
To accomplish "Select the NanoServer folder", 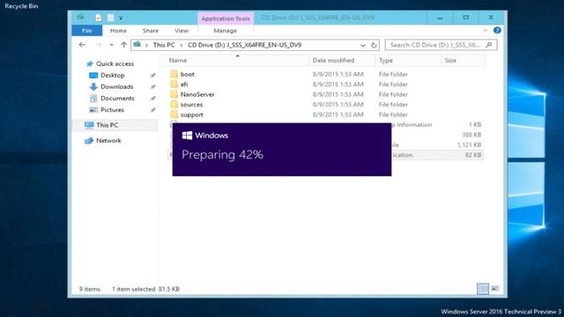I will [197, 94].
